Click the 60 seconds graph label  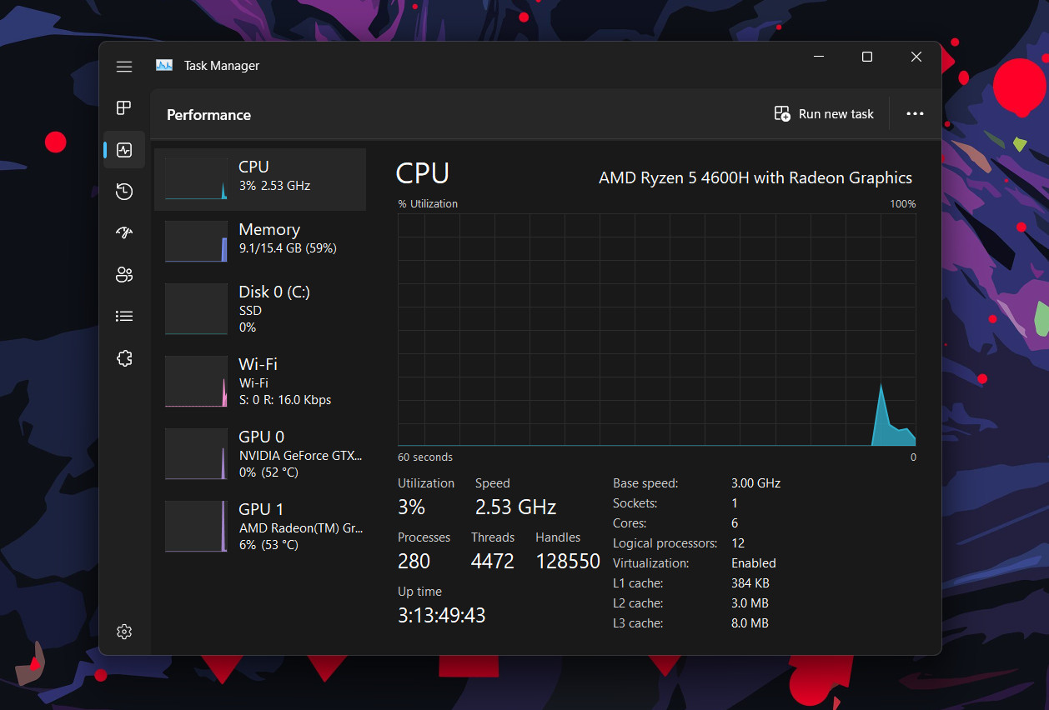[425, 457]
